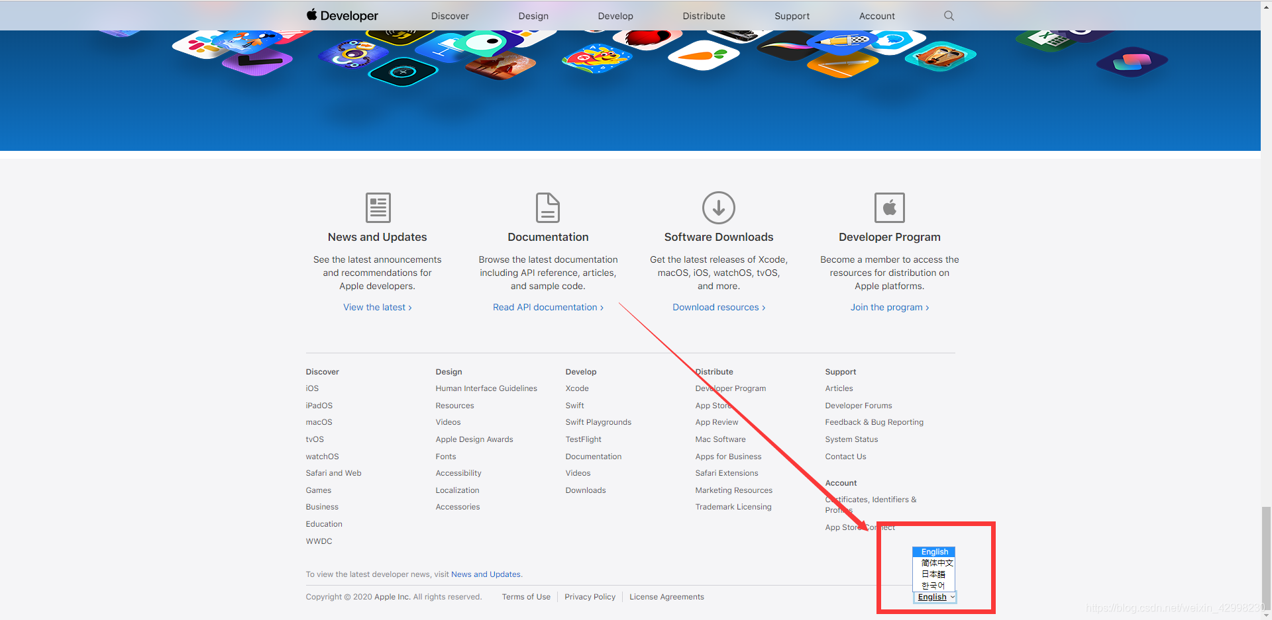1272x620 pixels.
Task: Open Marketing Resources footer link
Action: click(x=733, y=490)
